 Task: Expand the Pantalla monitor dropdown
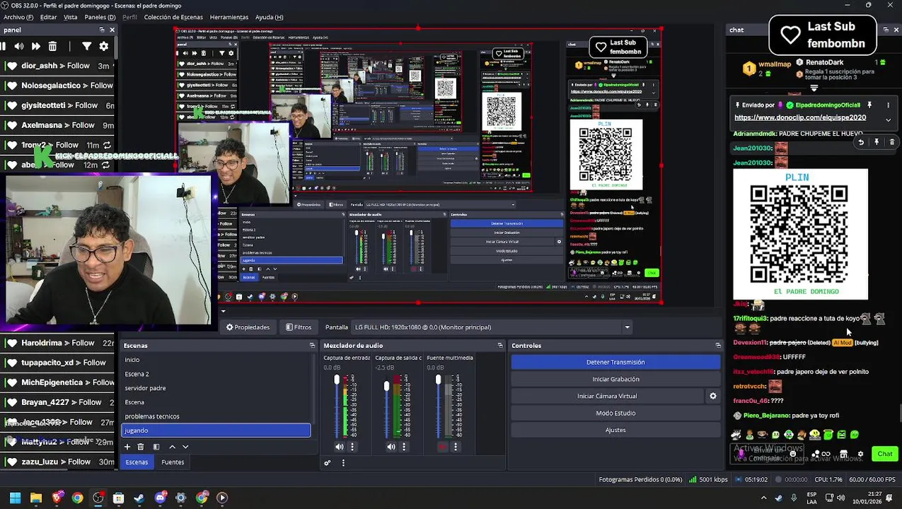(627, 327)
